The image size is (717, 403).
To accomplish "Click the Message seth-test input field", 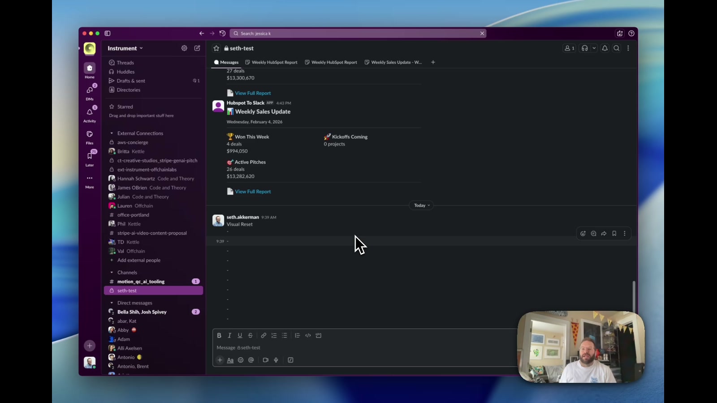I will 364,347.
